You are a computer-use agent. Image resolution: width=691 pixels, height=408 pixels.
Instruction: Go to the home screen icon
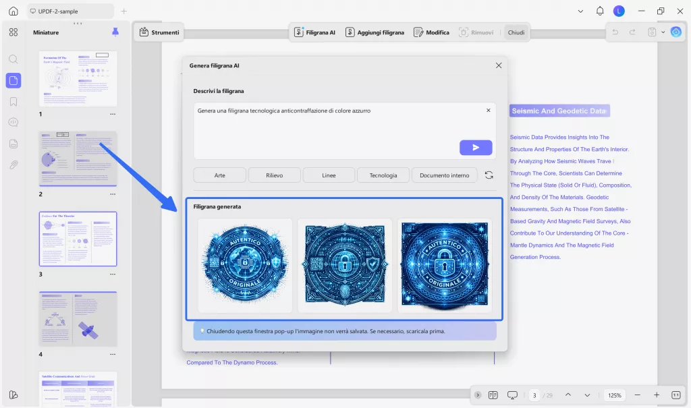13,11
